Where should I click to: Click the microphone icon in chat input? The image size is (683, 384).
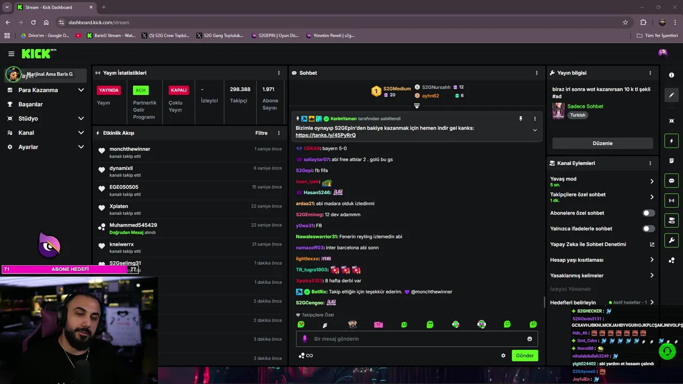point(305,339)
